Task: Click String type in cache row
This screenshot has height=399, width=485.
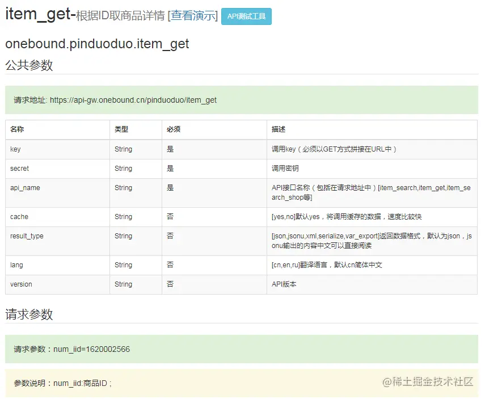Action: (x=123, y=217)
